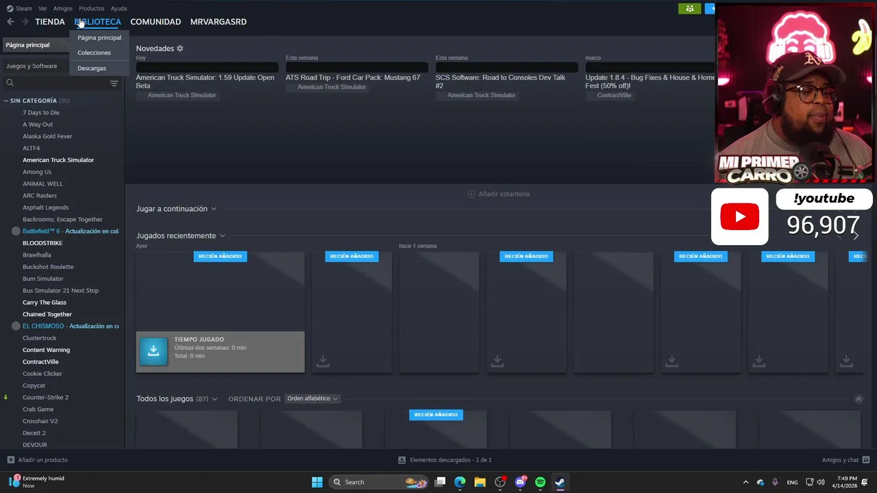Open Spotify from taskbar
Image resolution: width=877 pixels, height=493 pixels.
click(x=540, y=482)
